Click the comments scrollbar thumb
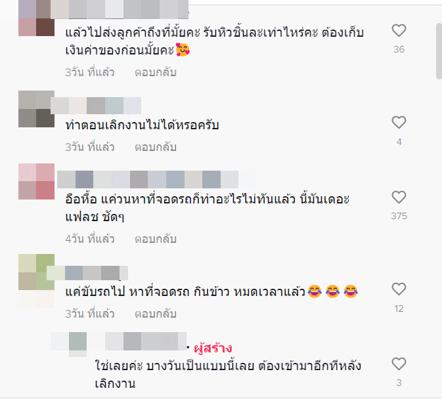The width and height of the screenshot is (442, 399). click(x=439, y=51)
